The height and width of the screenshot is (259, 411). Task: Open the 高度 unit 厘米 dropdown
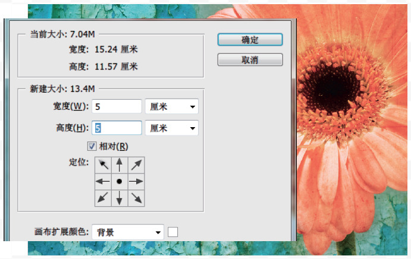[172, 128]
